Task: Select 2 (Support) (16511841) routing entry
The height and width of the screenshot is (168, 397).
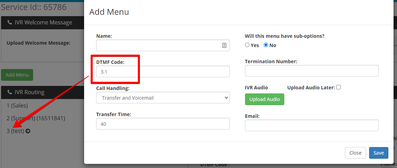Action: tap(36, 118)
